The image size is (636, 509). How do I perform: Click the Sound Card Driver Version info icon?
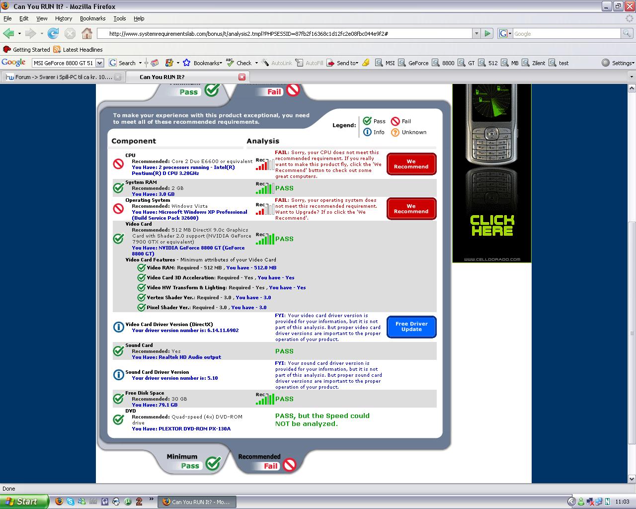118,374
